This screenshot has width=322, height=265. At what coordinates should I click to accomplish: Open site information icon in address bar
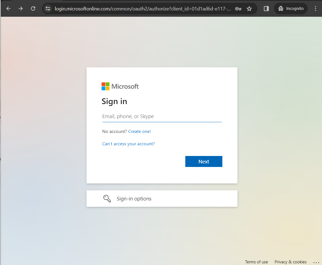pyautogui.click(x=48, y=9)
